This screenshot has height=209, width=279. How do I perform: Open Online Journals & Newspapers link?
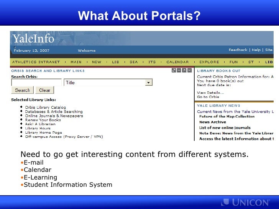tap(54, 116)
